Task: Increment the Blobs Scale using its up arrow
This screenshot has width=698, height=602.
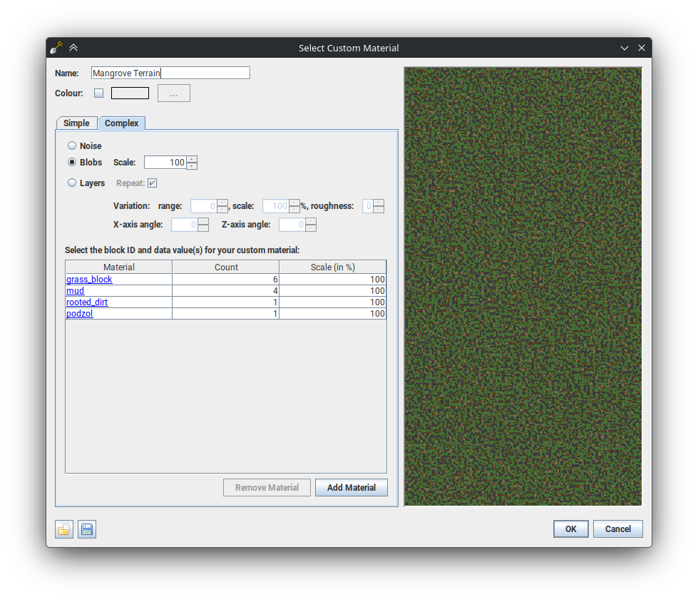Action: 192,159
